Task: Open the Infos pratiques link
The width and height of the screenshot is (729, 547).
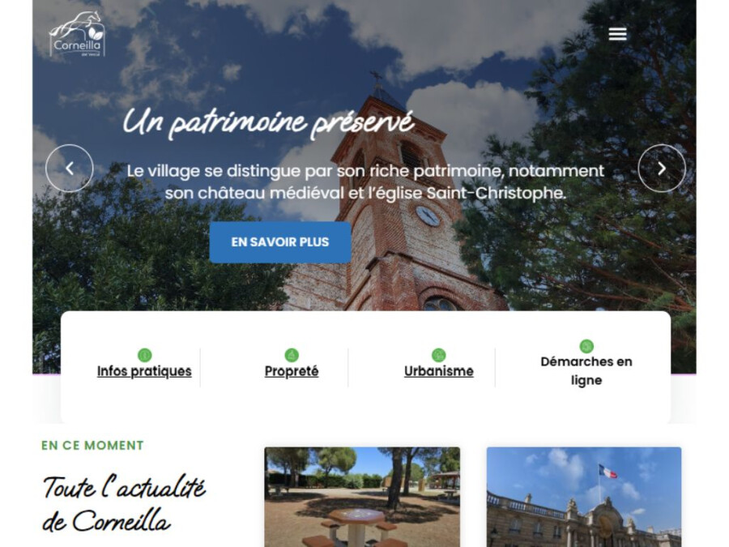Action: (x=144, y=371)
